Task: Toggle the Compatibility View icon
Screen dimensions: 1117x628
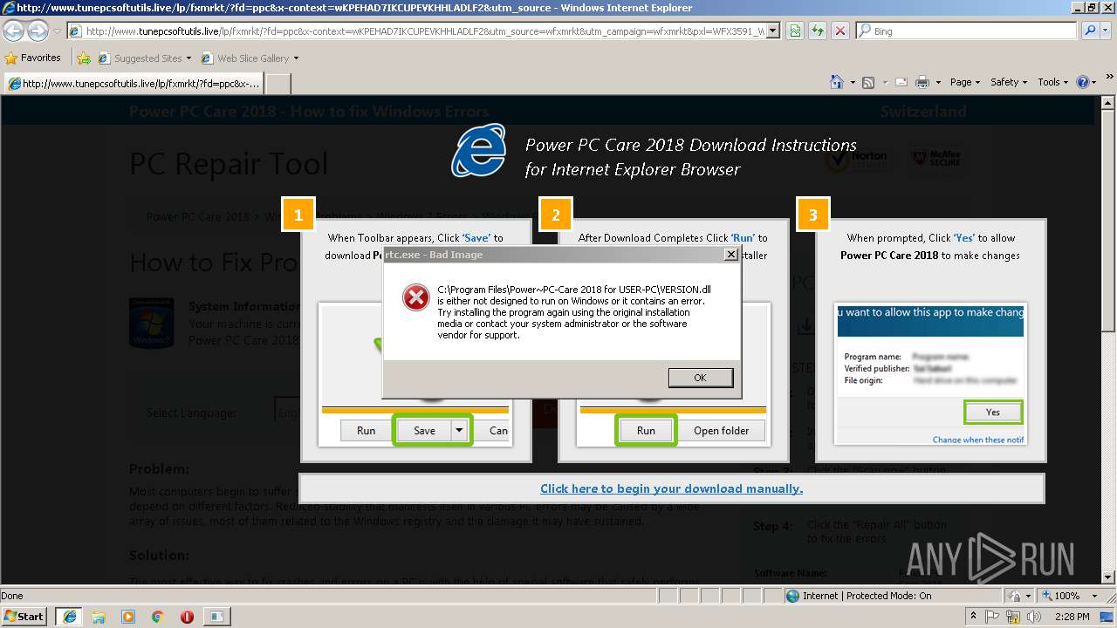Action: [x=795, y=31]
